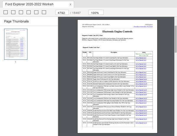Screen dimensions: 177x136
Task: Open Pinpoint Test link for KOER Not Able to Complete
Action: [x=141, y=82]
